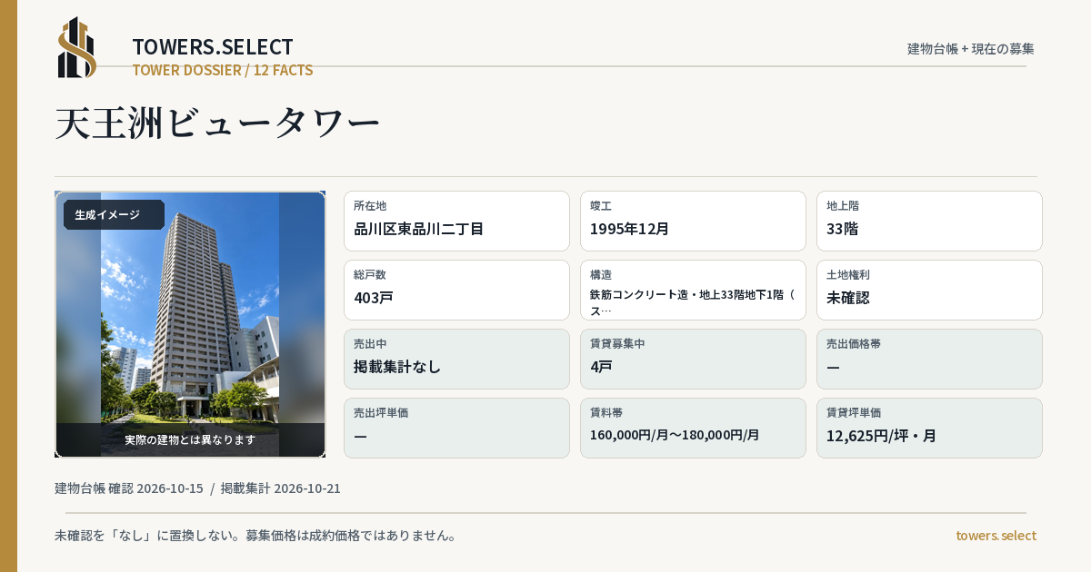Viewport: 1091px width, 572px height.
Task: Click the 建物台帳 確認 2026-10-15 date text
Action: coord(129,488)
